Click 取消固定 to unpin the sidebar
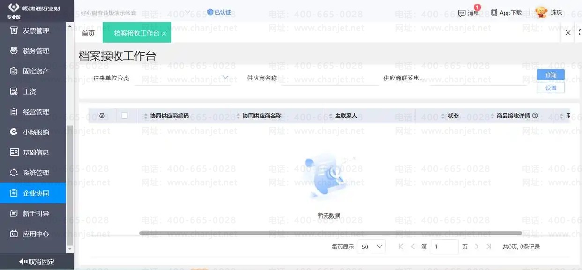582x270 pixels. (x=37, y=262)
